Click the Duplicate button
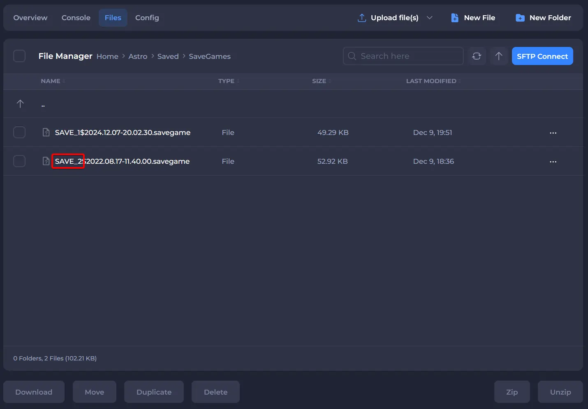 point(154,392)
